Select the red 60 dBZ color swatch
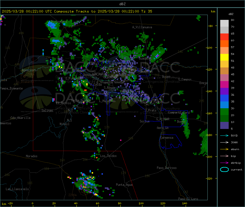Image resolution: width=245 pixels, height=207 pixels. [224, 37]
